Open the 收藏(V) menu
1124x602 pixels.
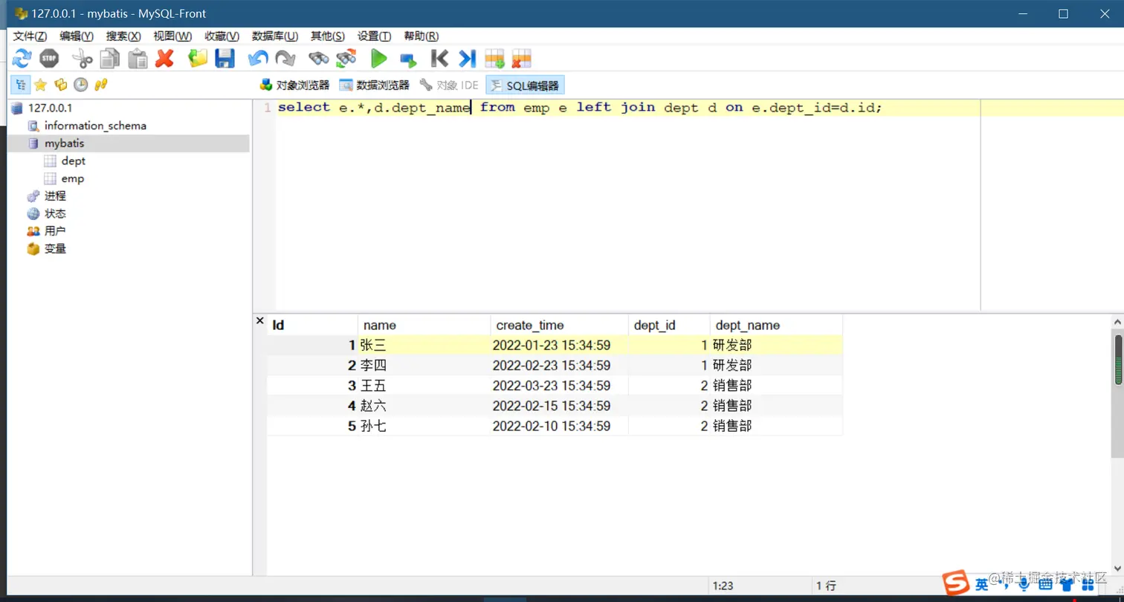coord(222,36)
